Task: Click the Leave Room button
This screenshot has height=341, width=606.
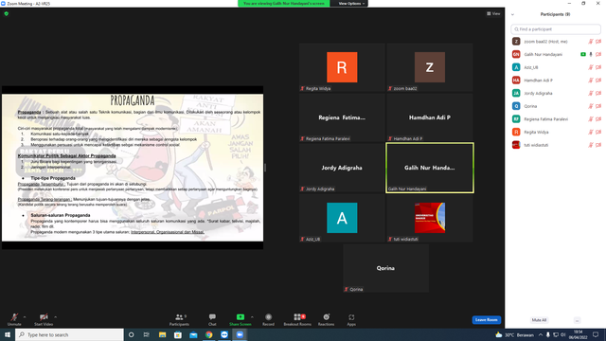Action: (486, 320)
